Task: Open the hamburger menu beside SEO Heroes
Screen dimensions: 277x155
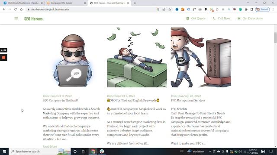Action: pyautogui.click(x=16, y=19)
